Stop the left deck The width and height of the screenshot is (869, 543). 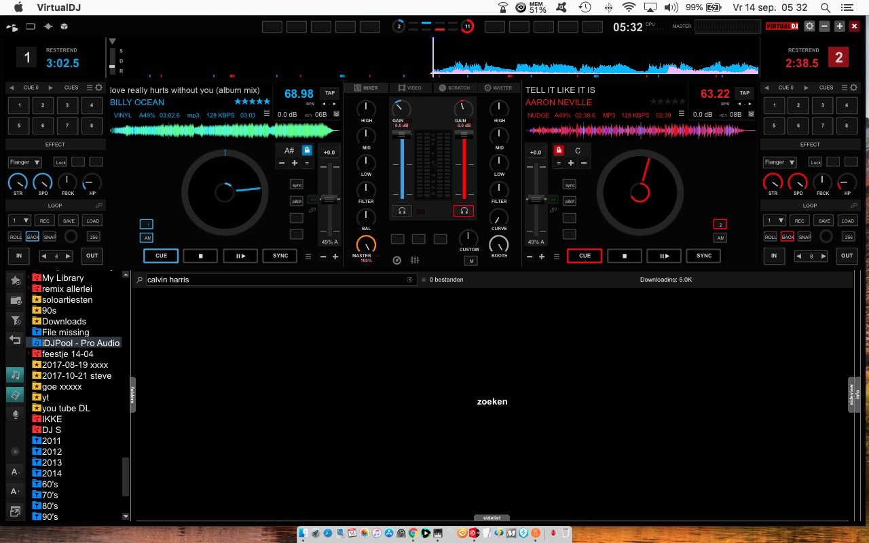(200, 256)
